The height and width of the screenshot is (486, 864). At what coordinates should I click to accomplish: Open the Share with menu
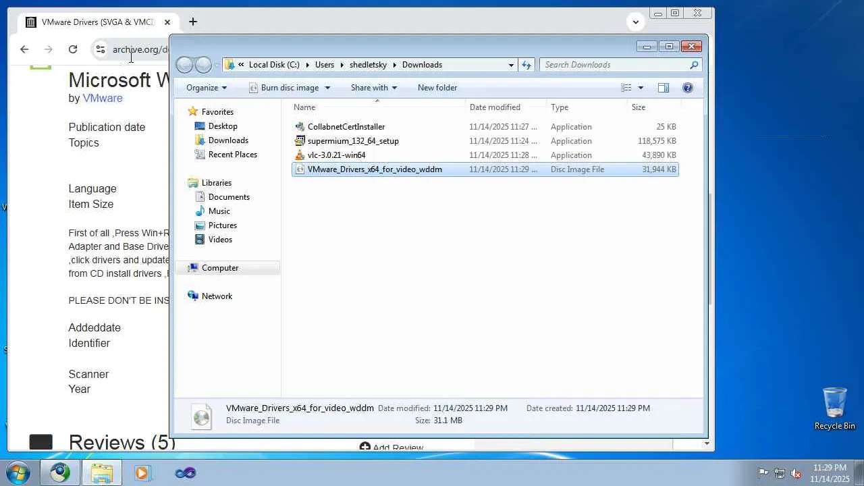[374, 88]
